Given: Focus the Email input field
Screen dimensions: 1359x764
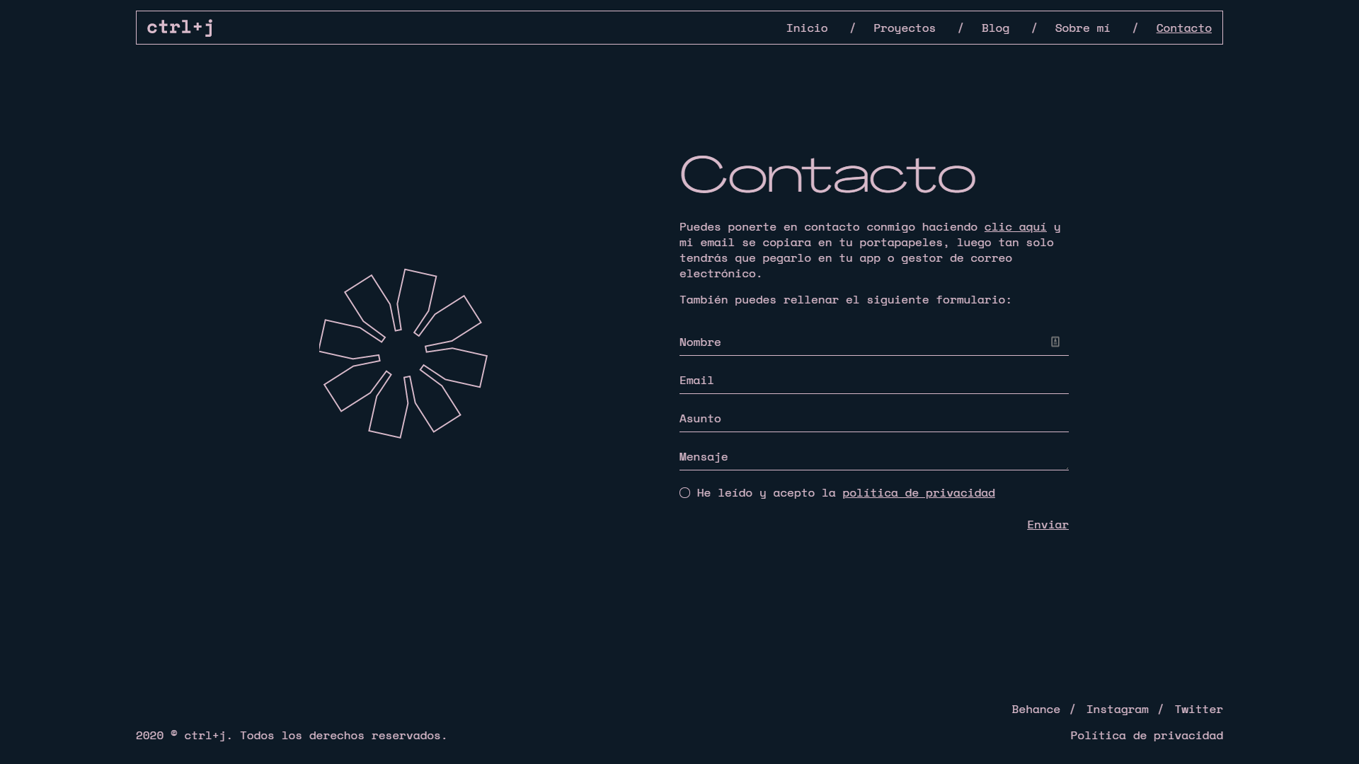Looking at the screenshot, I should tap(873, 381).
